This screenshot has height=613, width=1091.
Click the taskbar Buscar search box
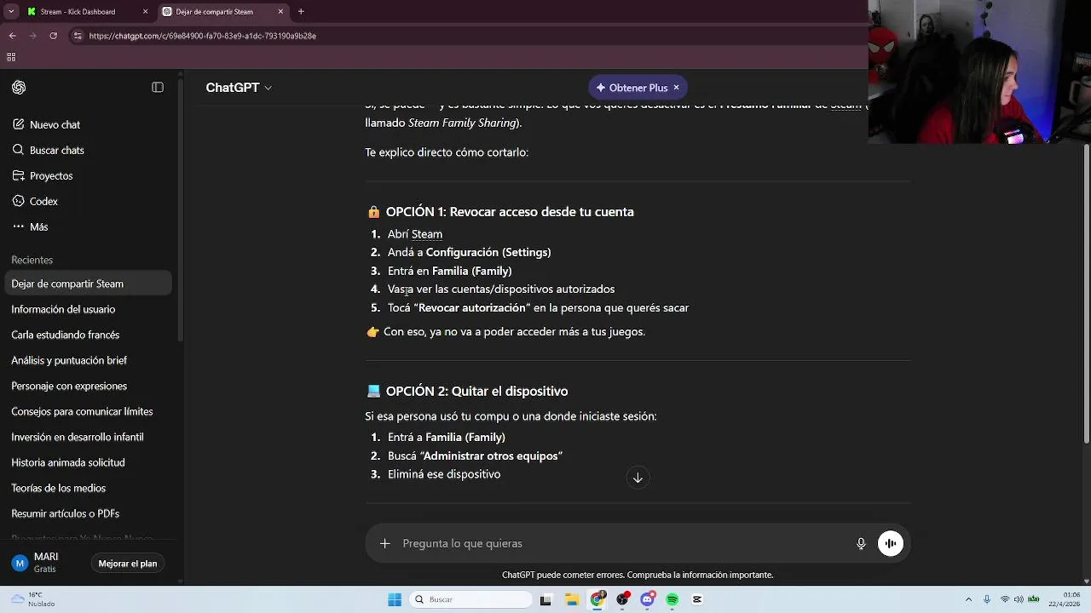[x=470, y=599]
